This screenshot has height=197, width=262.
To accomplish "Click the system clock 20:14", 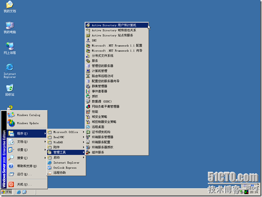I will coord(253,192).
